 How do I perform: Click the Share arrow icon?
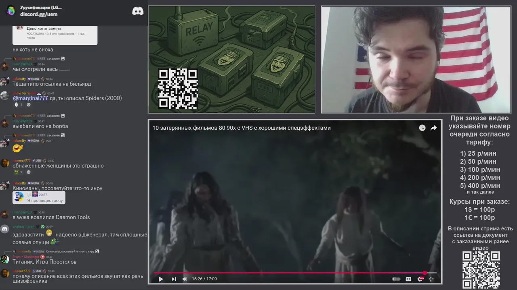click(433, 128)
